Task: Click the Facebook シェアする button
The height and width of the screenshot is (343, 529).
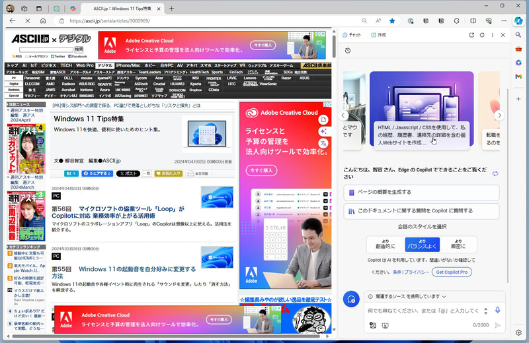Action: pyautogui.click(x=97, y=173)
